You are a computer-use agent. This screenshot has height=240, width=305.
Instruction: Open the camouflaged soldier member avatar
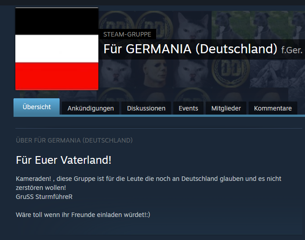[x=269, y=74]
